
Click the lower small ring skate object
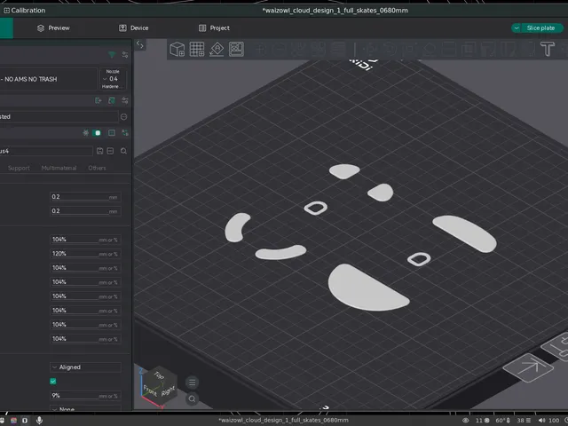click(x=419, y=259)
